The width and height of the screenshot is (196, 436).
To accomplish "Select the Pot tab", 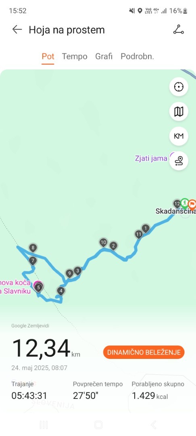I will [48, 57].
